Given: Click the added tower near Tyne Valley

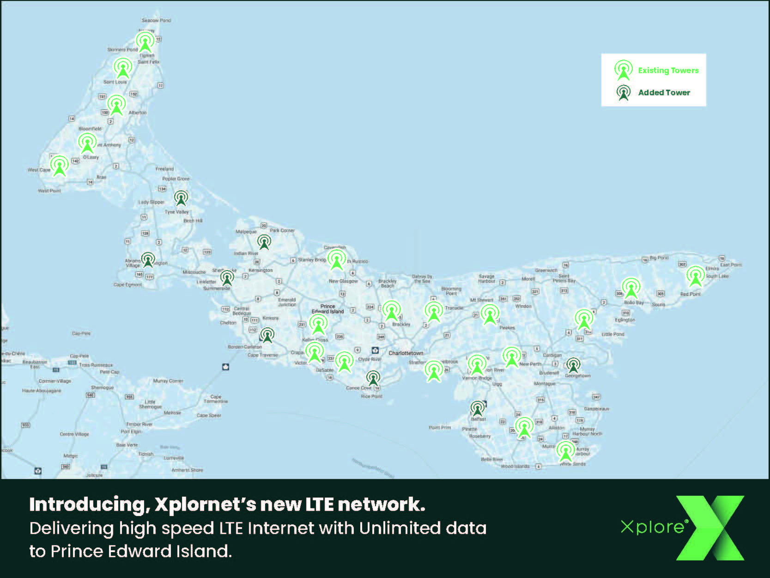Looking at the screenshot, I should click(181, 198).
